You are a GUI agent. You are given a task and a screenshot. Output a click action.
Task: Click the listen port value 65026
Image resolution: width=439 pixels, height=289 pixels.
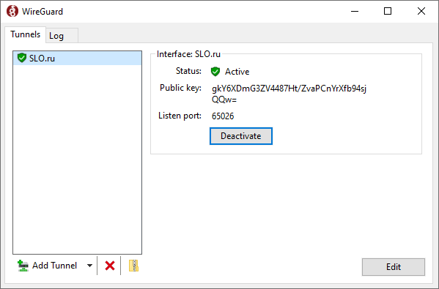click(223, 116)
